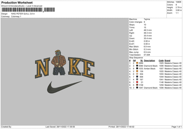Click the 'Last Saved: 28/11/2022 17:39:59' footer text
This screenshot has height=129, width=183.
[x=60, y=127]
